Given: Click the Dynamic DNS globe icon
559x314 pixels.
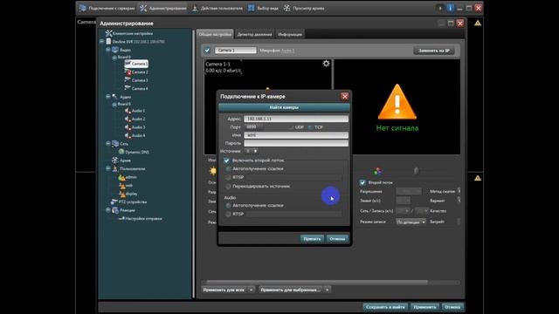Looking at the screenshot, I should [x=121, y=152].
